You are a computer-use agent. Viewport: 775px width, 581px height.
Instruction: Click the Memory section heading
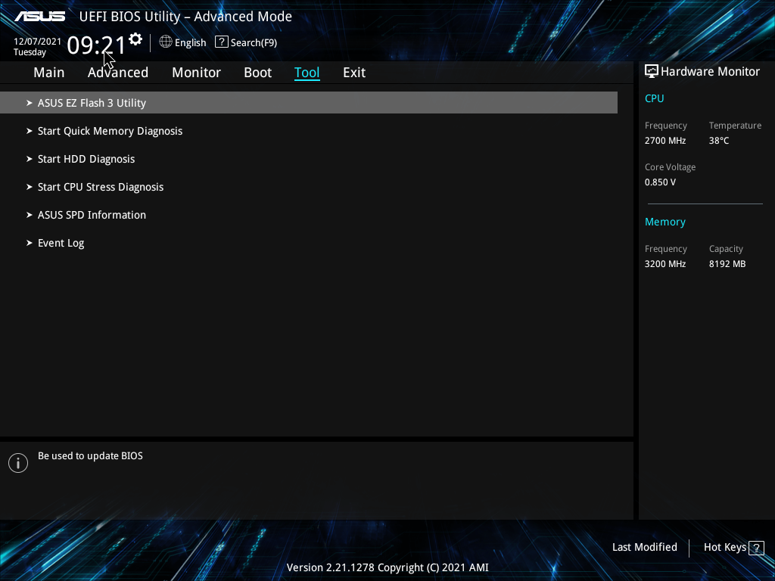(x=665, y=222)
